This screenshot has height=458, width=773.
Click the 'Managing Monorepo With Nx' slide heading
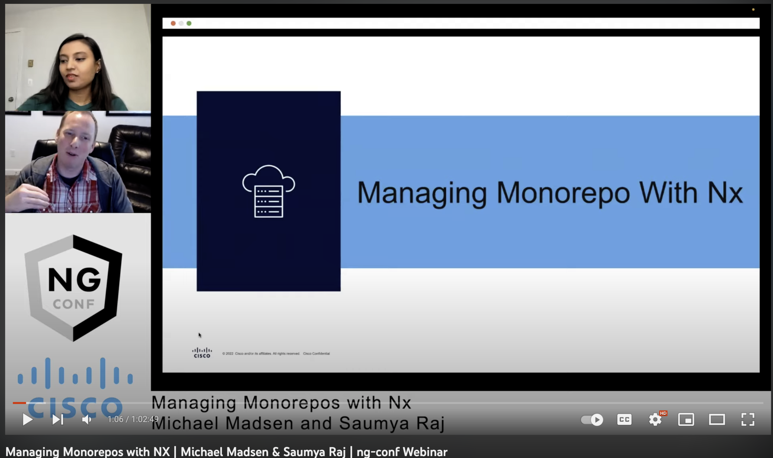point(549,193)
